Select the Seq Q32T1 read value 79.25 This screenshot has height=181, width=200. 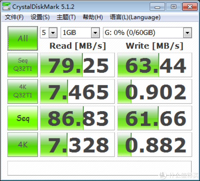click(x=77, y=65)
